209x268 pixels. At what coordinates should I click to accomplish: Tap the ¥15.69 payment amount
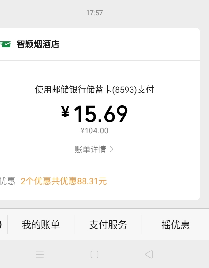tap(100, 114)
